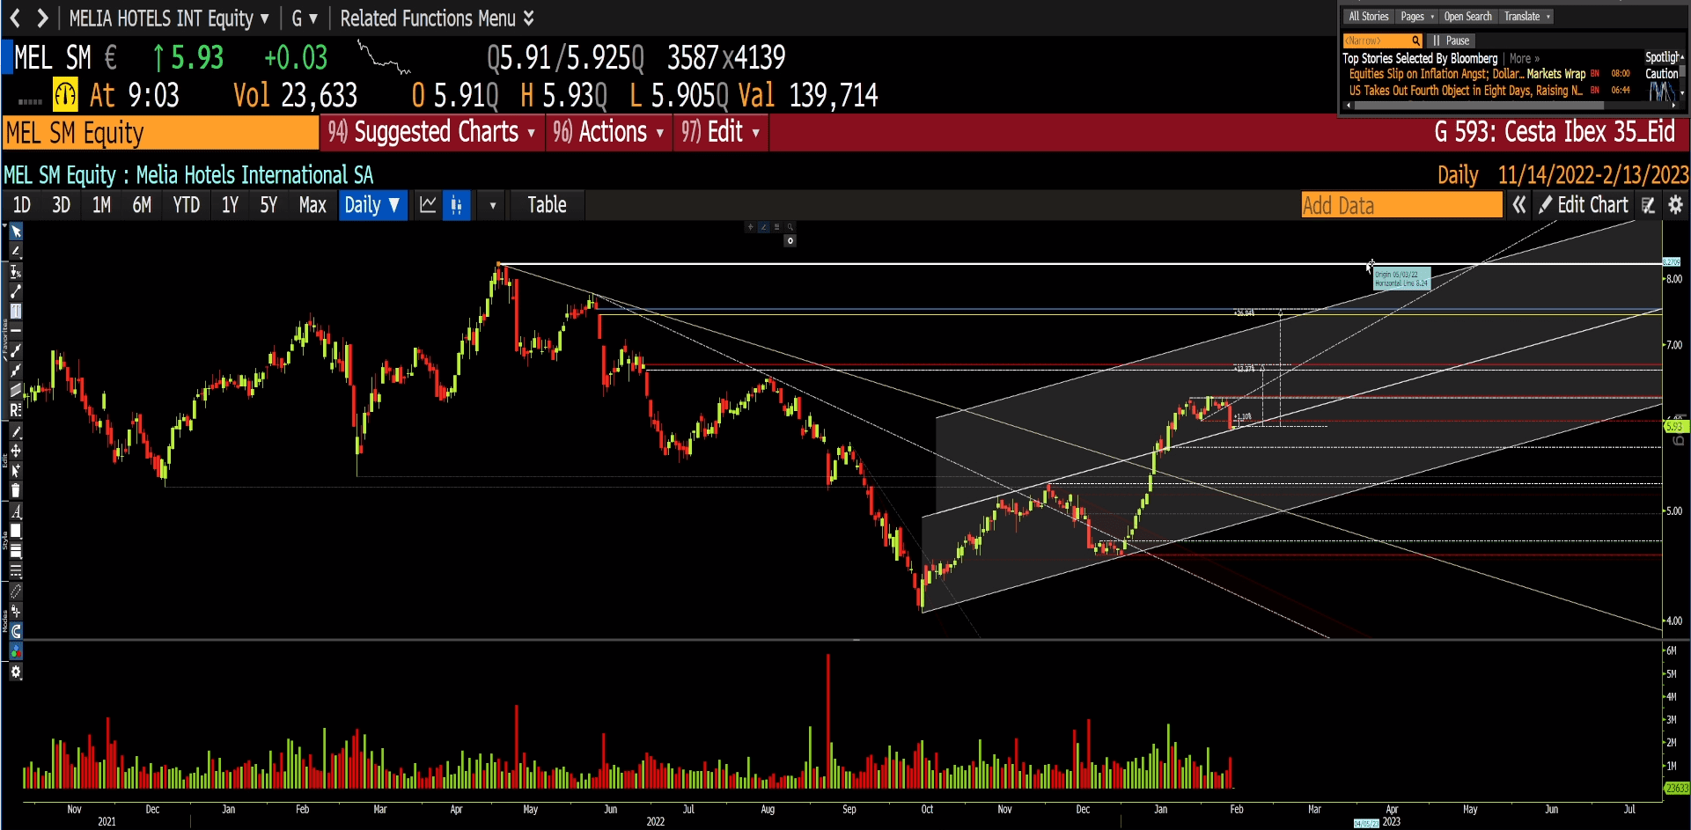Open the line width style tool
The height and width of the screenshot is (830, 1691).
pyautogui.click(x=16, y=551)
